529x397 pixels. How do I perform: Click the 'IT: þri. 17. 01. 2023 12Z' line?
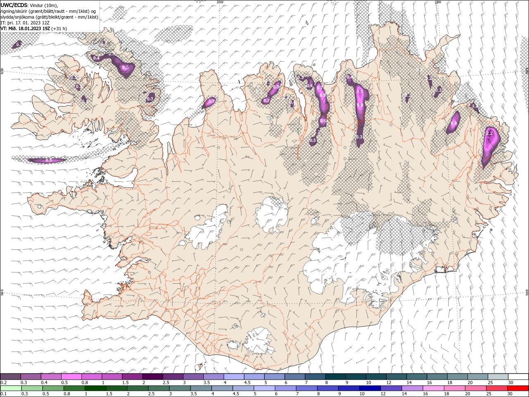tap(25, 23)
